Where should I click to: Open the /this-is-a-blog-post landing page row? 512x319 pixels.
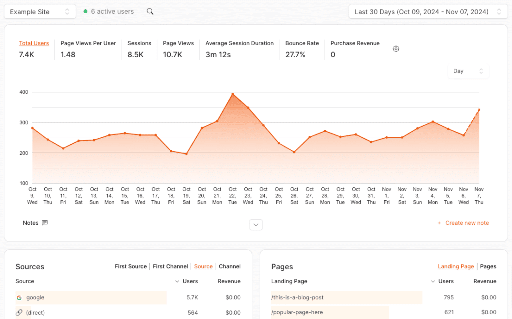[x=297, y=298]
